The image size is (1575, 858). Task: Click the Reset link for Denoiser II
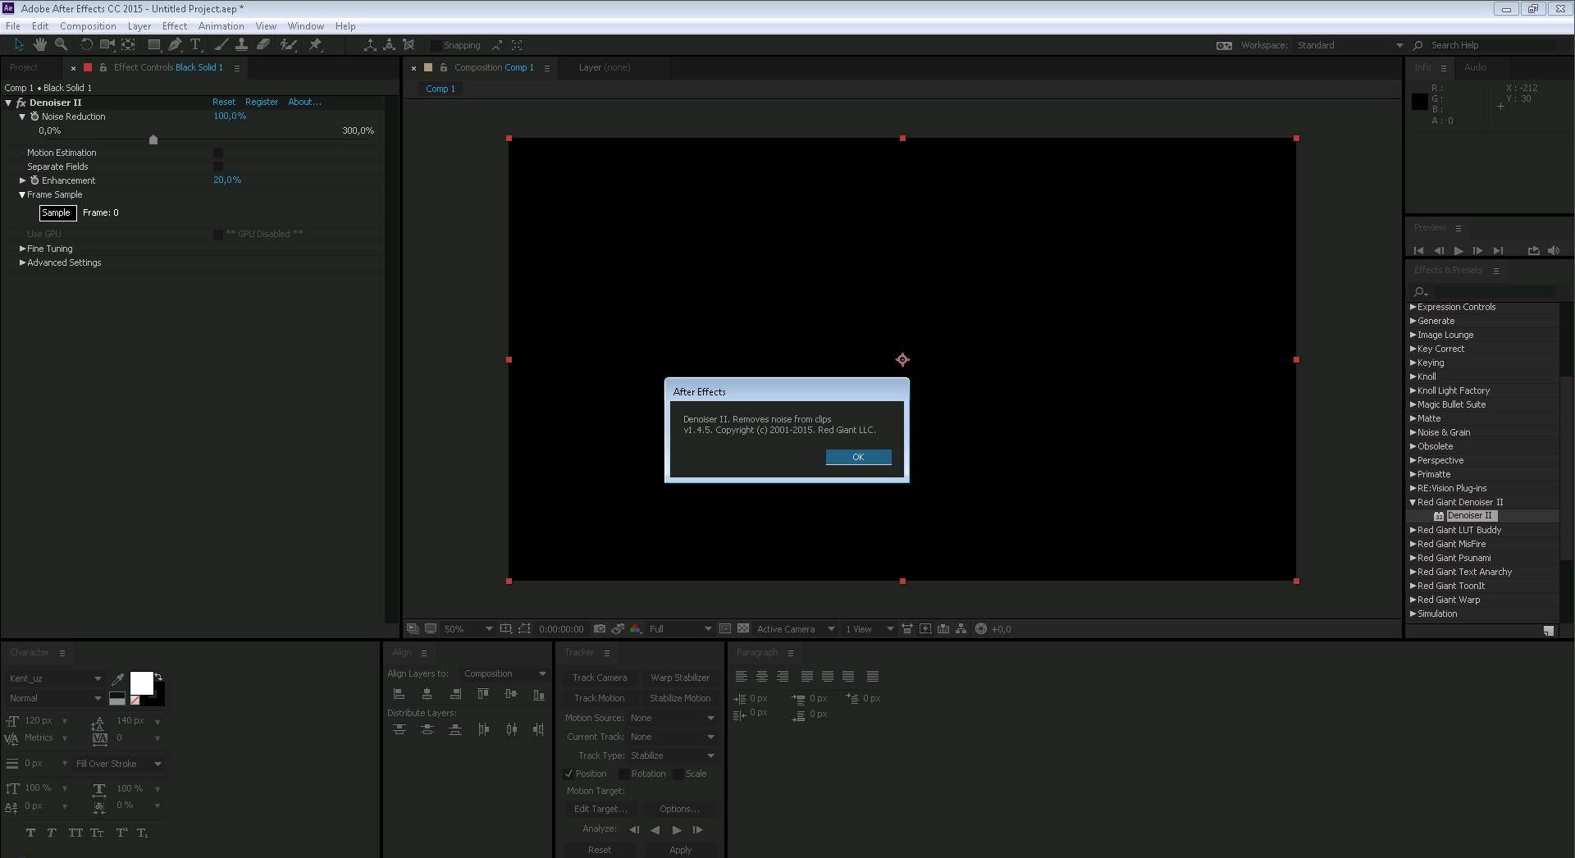coord(224,102)
